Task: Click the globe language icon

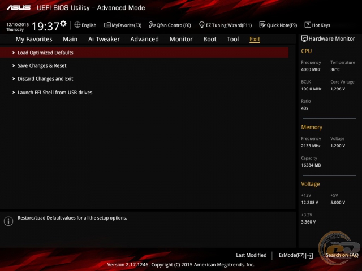Action: 77,25
